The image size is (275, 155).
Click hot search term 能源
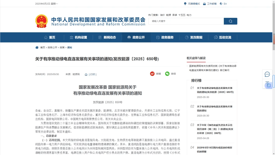pyautogui.click(x=169, y=15)
